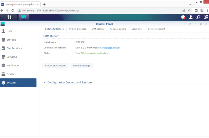The image size is (209, 138).
Task: Click the browser address bar URL
Action: tap(58, 10)
